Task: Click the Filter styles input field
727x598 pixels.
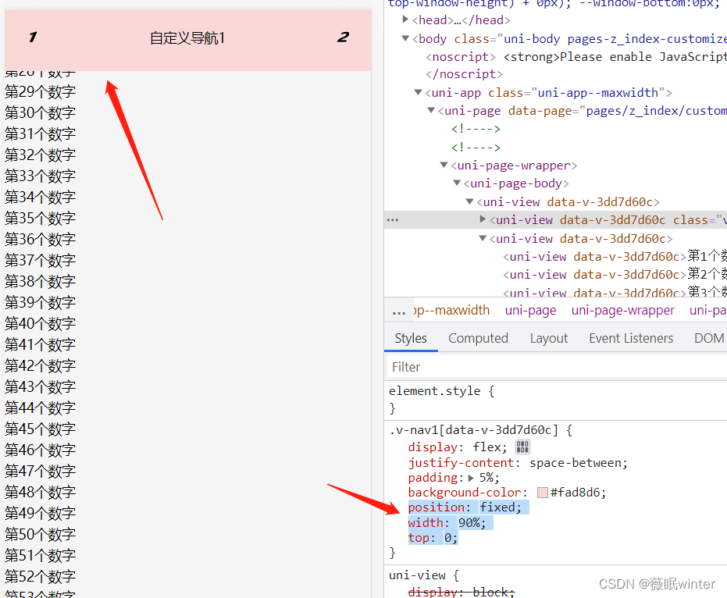Action: (556, 367)
